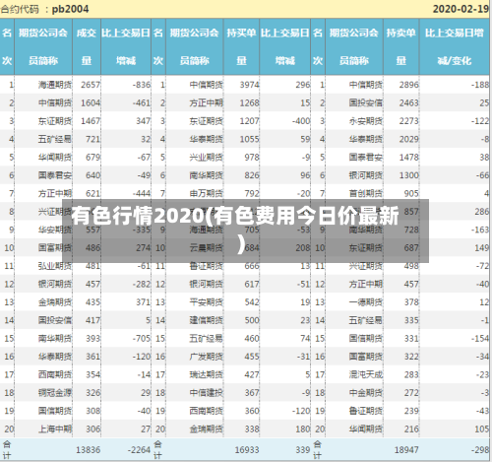This screenshot has height=462, width=492.
Task: Select the volume cell 721
Action: click(92, 139)
